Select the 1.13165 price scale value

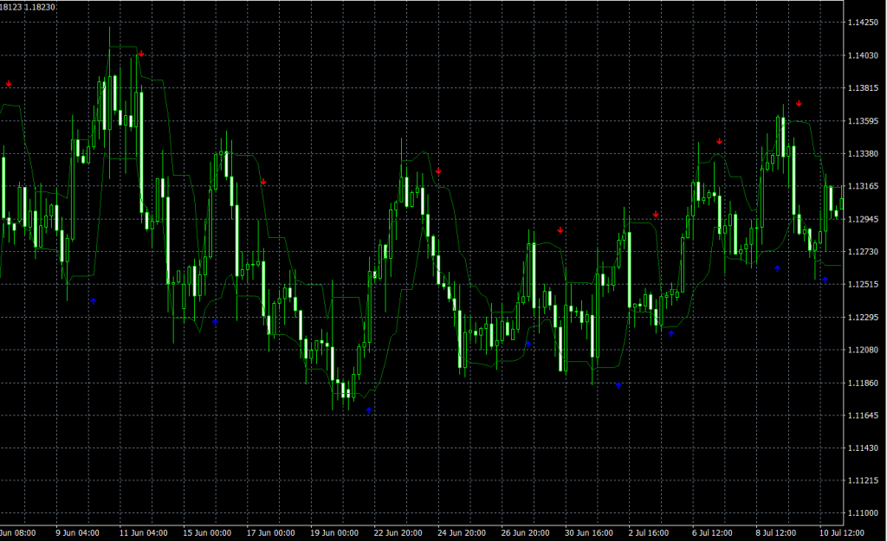863,186
